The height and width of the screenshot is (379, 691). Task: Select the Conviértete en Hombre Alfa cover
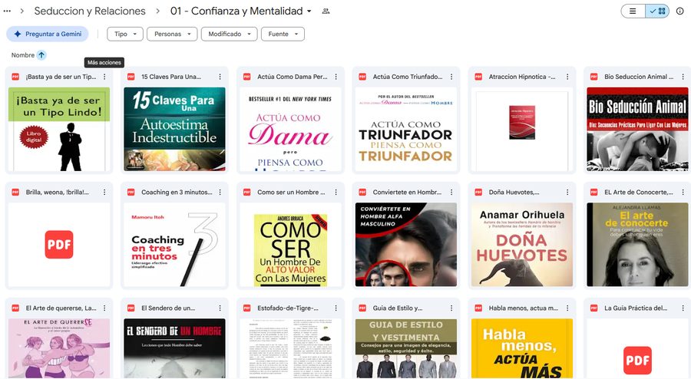tap(406, 245)
